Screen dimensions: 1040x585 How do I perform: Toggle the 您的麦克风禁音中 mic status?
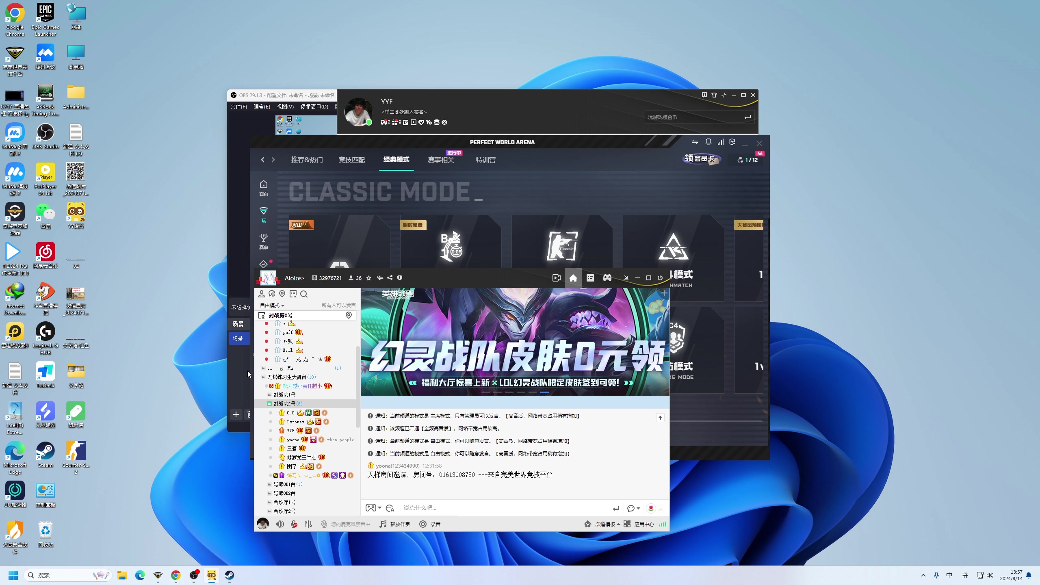pos(345,524)
